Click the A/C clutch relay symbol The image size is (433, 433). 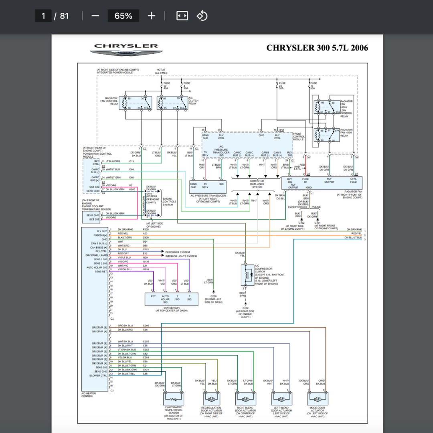(x=172, y=103)
